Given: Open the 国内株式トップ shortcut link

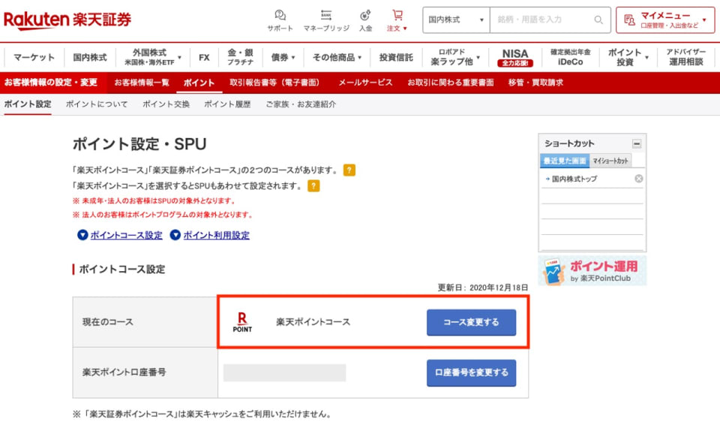Looking at the screenshot, I should point(574,179).
